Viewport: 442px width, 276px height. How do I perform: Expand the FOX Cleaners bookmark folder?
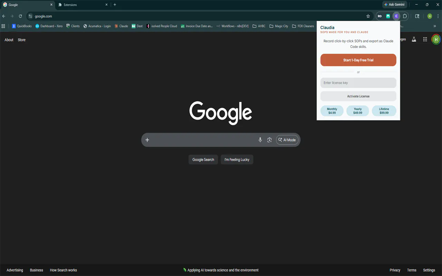pyautogui.click(x=303, y=26)
